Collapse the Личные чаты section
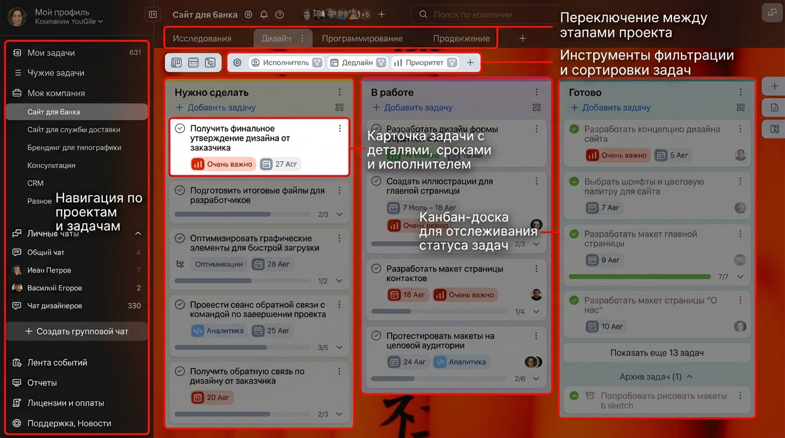This screenshot has height=438, width=785. 137,233
